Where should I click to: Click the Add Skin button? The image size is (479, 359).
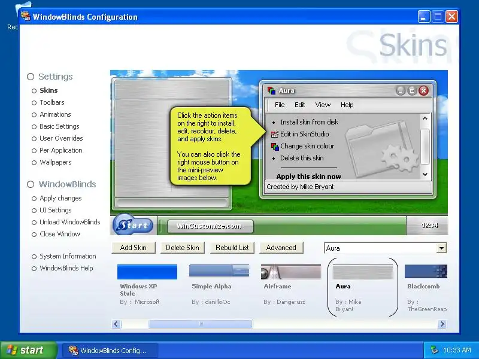pos(133,248)
